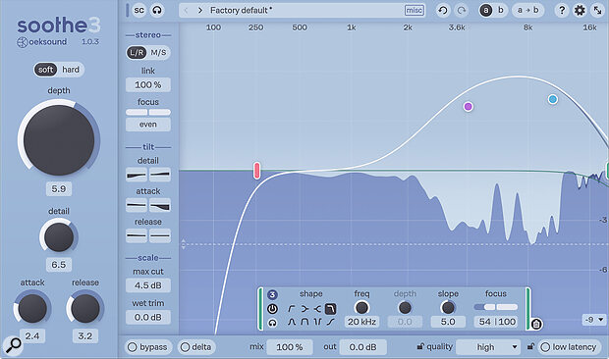This screenshot has height=359, width=609.
Task: Click the freq 20 kHz value field
Action: [361, 322]
